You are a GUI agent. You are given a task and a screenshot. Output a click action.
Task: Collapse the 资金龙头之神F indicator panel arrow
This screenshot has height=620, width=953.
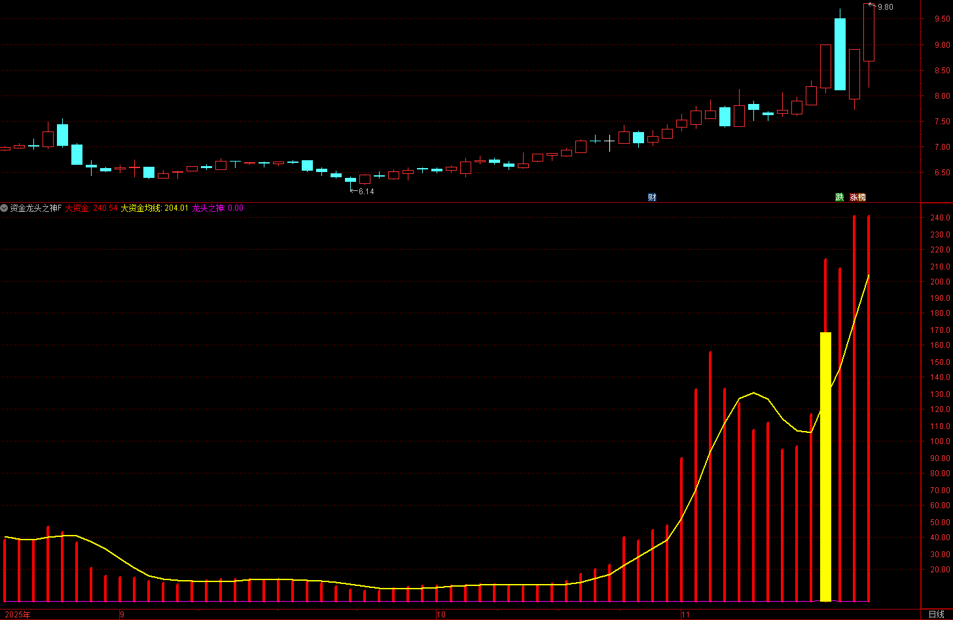[4, 208]
